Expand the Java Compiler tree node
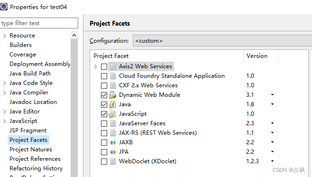 click(5, 93)
